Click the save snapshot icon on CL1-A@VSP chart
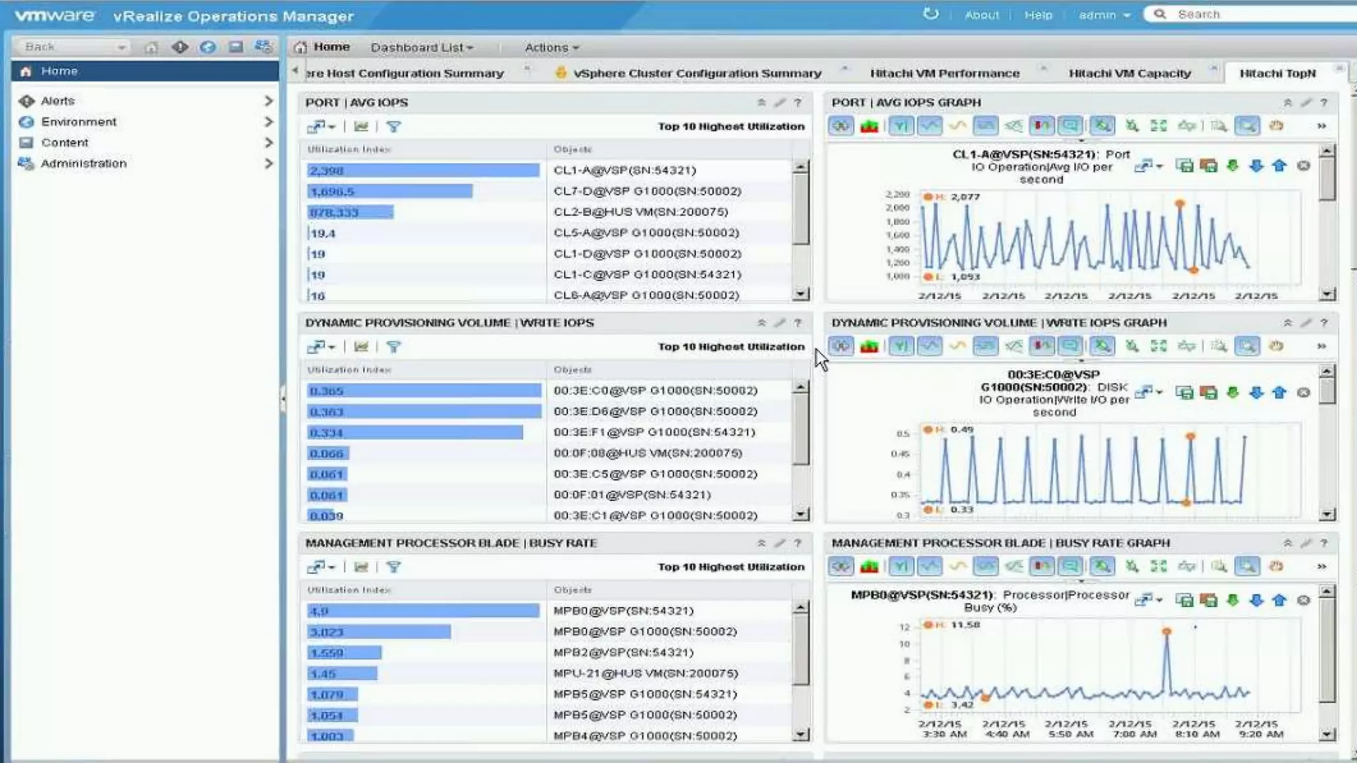1357x763 pixels. pos(1185,166)
